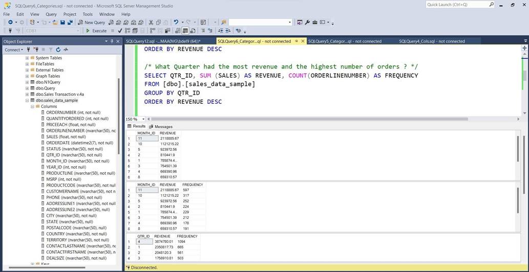529x272 pixels.
Task: Open the Query menu
Action: pos(51,14)
